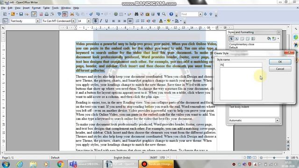The width and height of the screenshot is (299, 168).
Task: Click the Cut scissors icon
Action: click(x=72, y=14)
